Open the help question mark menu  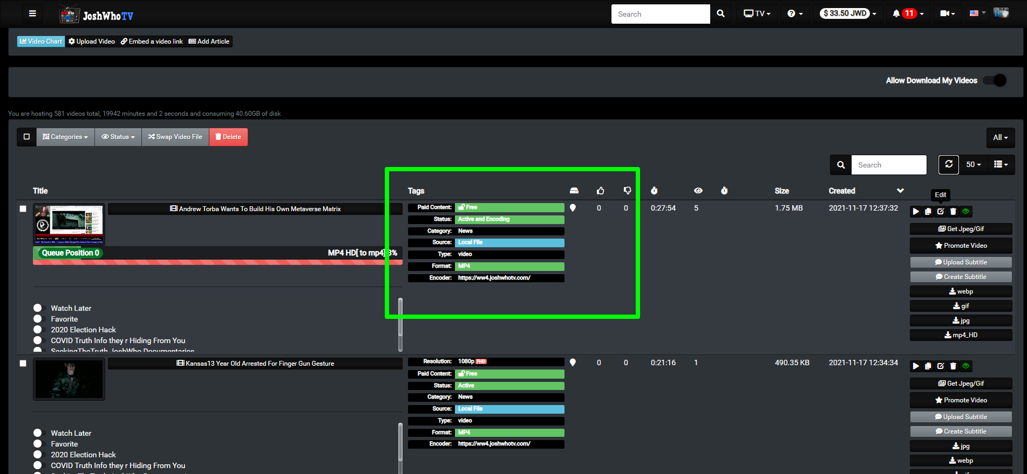point(795,14)
